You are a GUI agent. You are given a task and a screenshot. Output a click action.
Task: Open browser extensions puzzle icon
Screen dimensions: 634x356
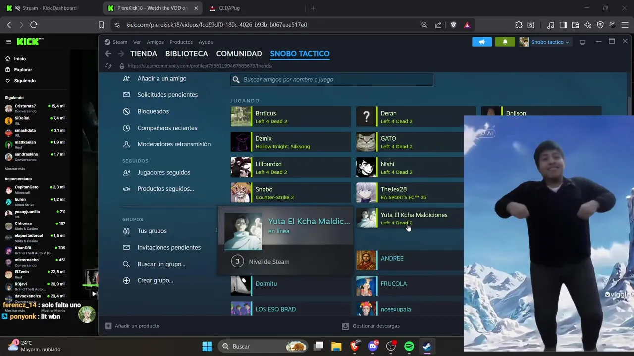click(519, 25)
